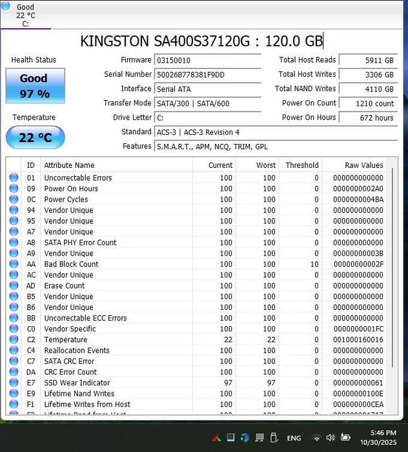Click the status orb of the 09 Power On Hours row
The image size is (408, 452).
click(x=14, y=189)
